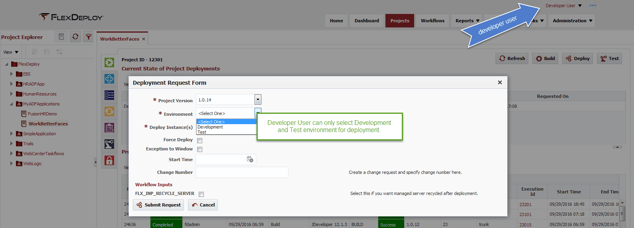
Task: Close the WorkBetterFaces tab with X
Action: [x=144, y=39]
